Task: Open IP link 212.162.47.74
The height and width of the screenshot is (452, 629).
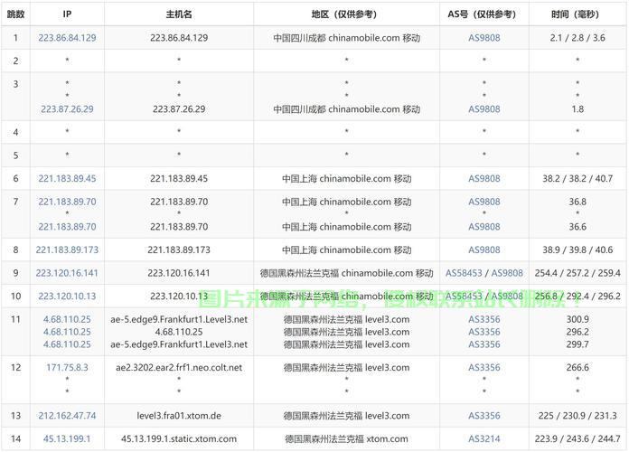Action: point(67,416)
